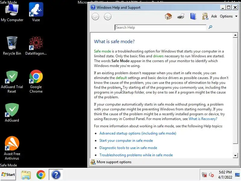Click the help pane scroll up arrow
The image size is (241, 181).
pos(235,35)
